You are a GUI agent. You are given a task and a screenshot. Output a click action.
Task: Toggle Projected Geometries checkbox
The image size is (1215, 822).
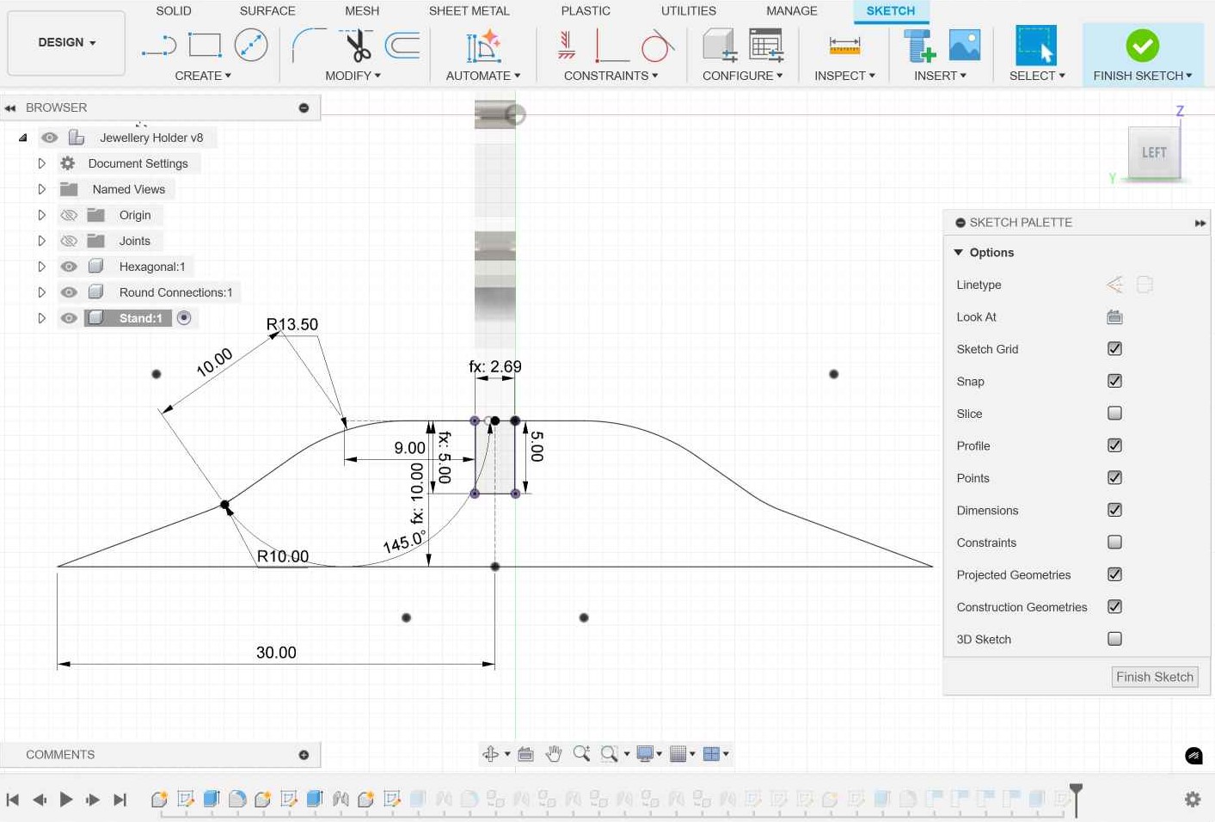click(x=1114, y=574)
